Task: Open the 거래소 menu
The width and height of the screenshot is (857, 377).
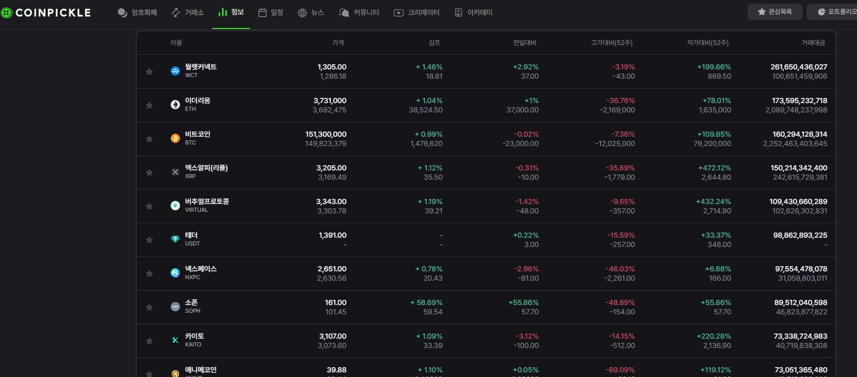Action: (187, 12)
